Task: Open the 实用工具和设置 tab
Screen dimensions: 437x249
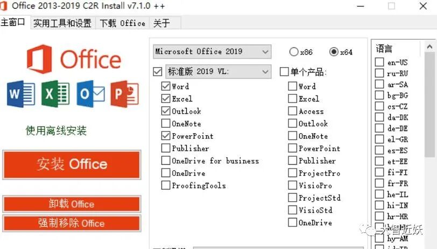Action: 62,23
